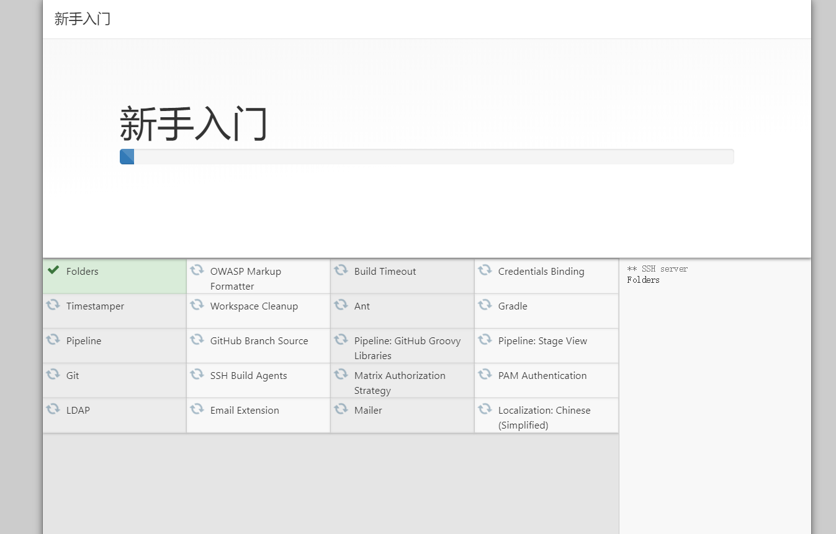
Task: Click the large 新手入门 heading
Action: tap(194, 123)
